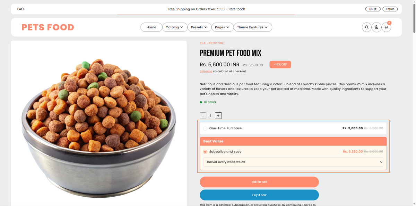
Task: Click the PETS FOOD logo
Action: pos(48,27)
